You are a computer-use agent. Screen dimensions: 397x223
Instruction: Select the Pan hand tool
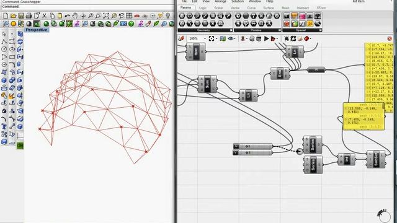click(75, 15)
